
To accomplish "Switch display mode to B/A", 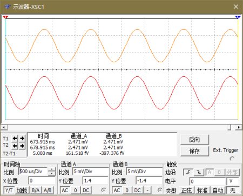I will click(x=36, y=190).
